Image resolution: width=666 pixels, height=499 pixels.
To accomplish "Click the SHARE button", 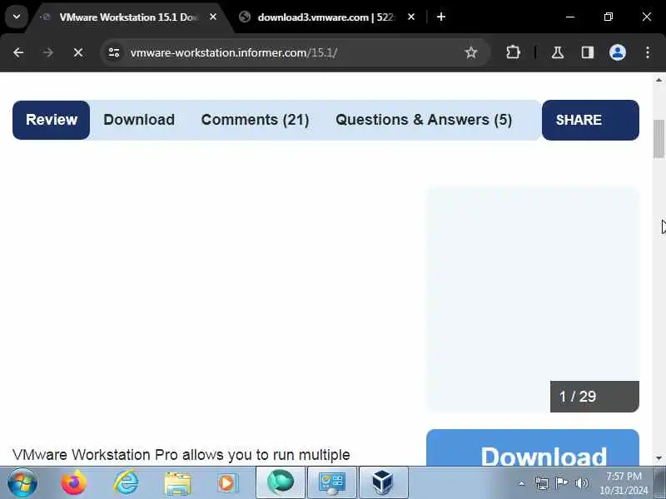I will (x=590, y=120).
